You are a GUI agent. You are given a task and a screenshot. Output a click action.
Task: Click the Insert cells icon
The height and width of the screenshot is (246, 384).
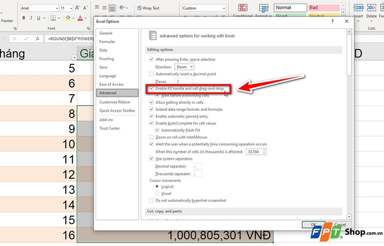click(358, 8)
